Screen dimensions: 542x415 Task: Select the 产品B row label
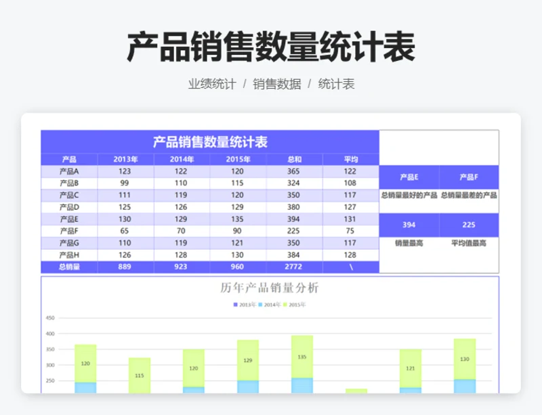pos(69,183)
